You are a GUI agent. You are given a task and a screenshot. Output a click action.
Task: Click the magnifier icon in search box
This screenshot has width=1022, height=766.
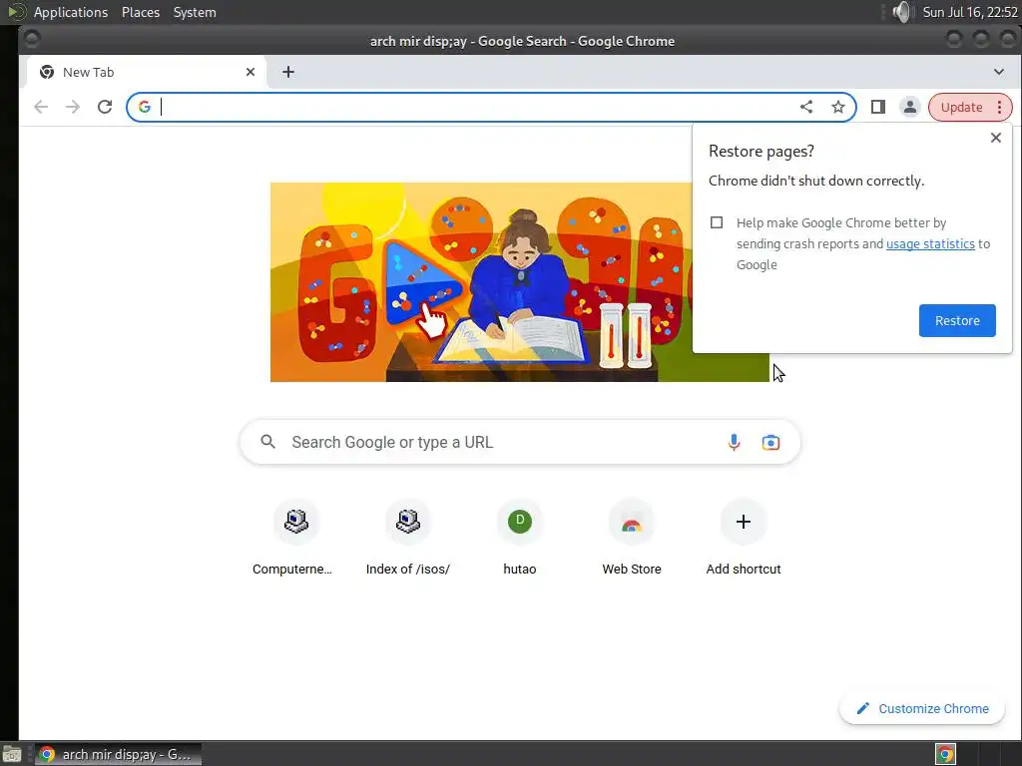pyautogui.click(x=267, y=442)
